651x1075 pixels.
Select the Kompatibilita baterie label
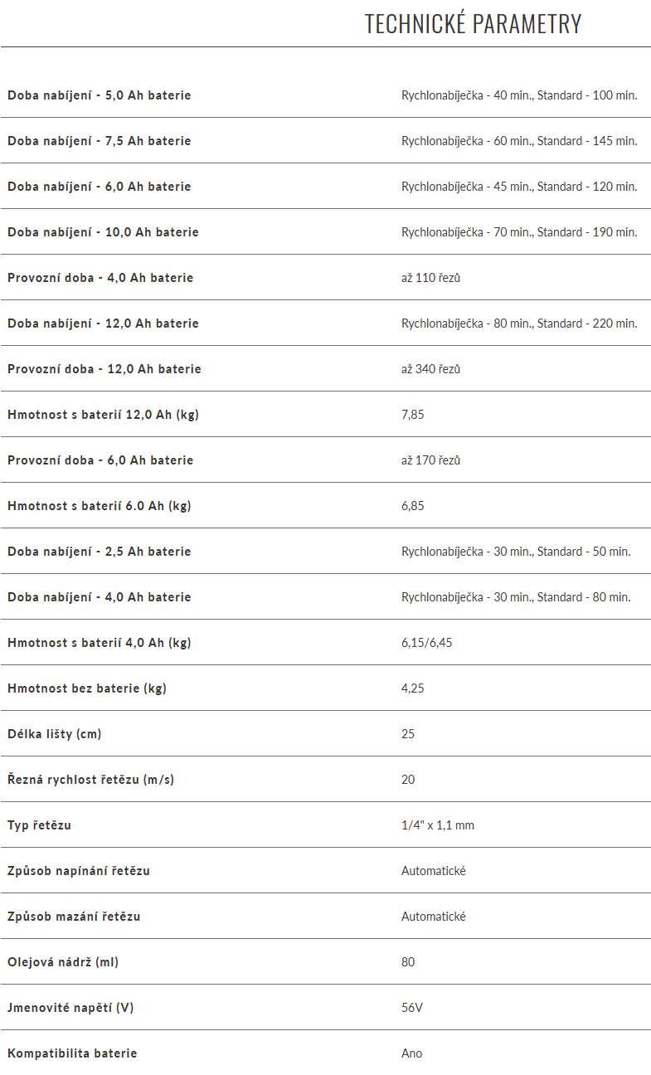(x=72, y=1053)
